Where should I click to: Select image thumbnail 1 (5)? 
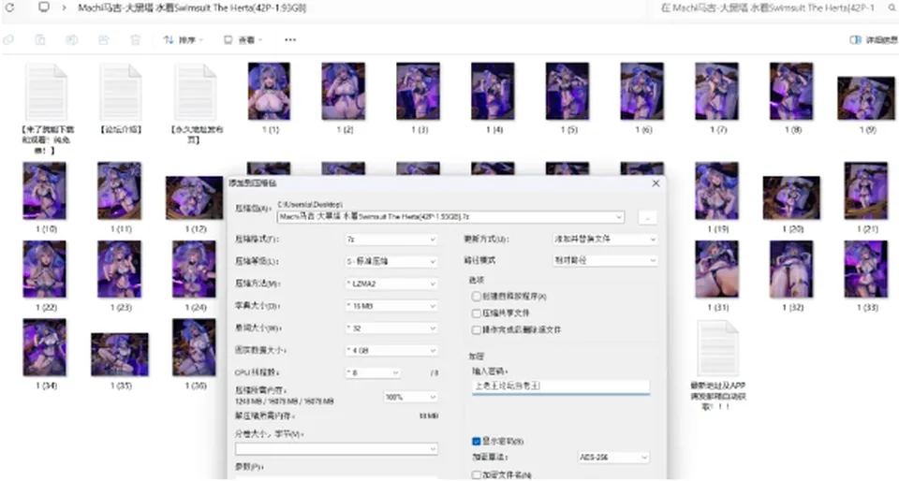click(567, 92)
